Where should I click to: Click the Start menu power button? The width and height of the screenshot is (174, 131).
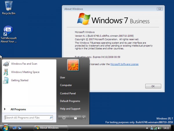(x=64, y=118)
